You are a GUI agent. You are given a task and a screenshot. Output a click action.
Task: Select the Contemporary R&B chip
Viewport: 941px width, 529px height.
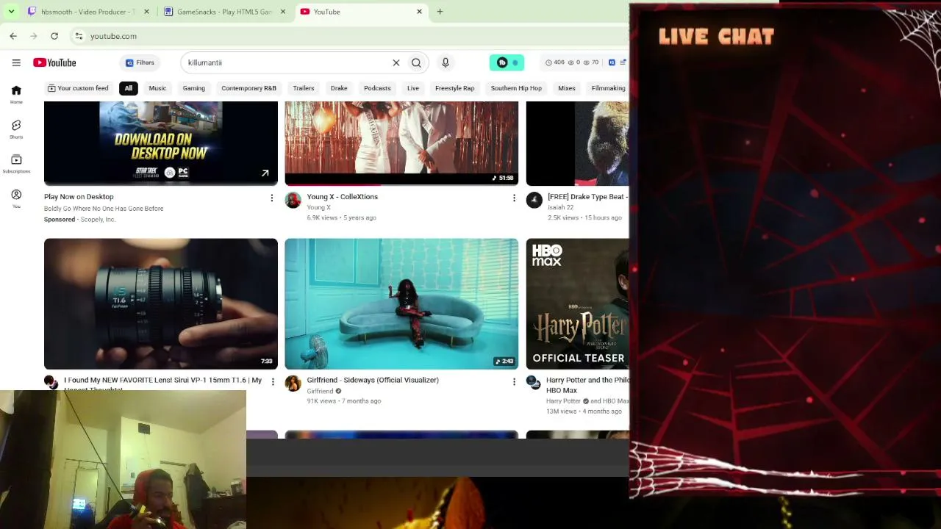point(249,88)
